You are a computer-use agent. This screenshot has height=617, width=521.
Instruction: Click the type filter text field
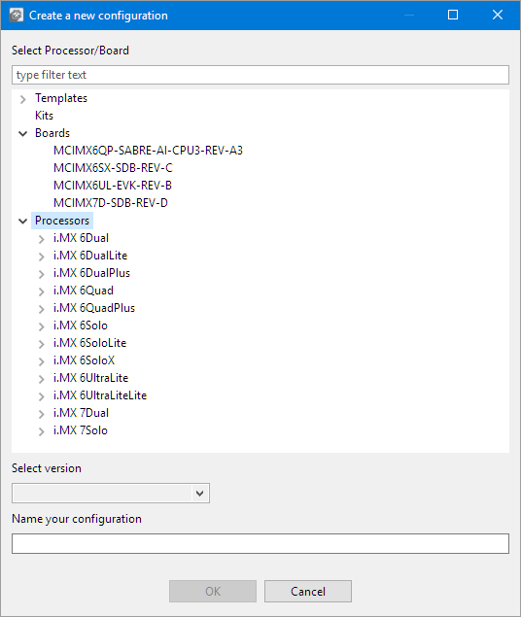(260, 75)
